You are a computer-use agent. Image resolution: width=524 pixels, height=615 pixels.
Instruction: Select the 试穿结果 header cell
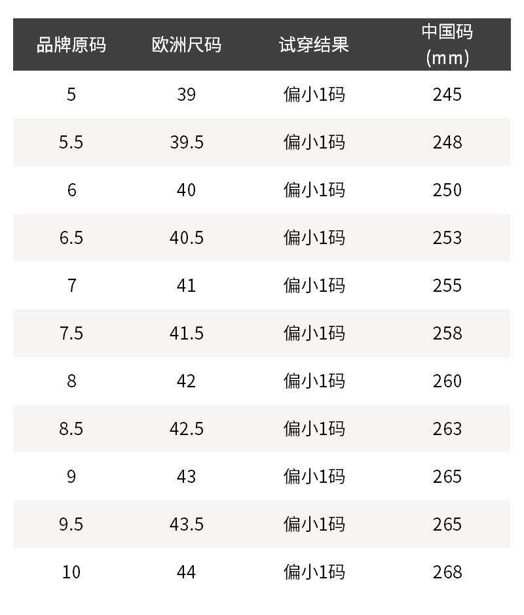coord(314,44)
